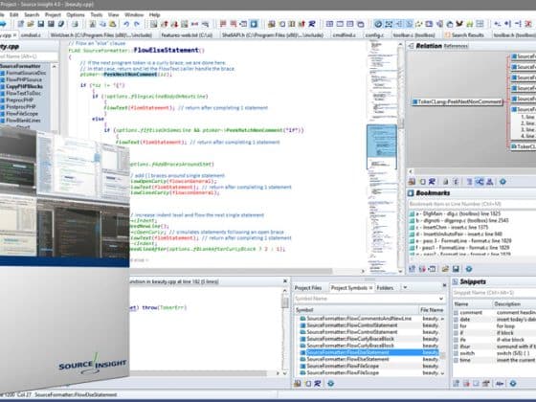Select FormatSourceDoc in the symbol list
Screen dimensions: 536x402
26,73
